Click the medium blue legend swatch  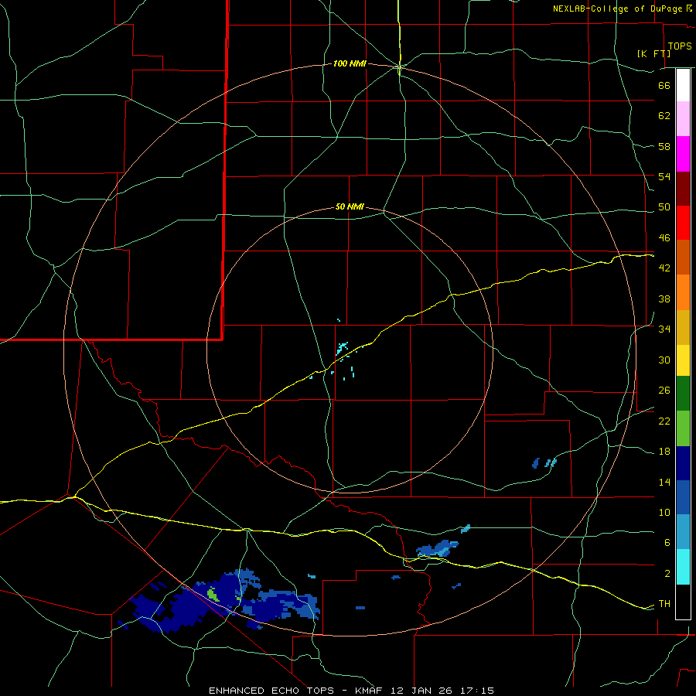click(x=683, y=498)
